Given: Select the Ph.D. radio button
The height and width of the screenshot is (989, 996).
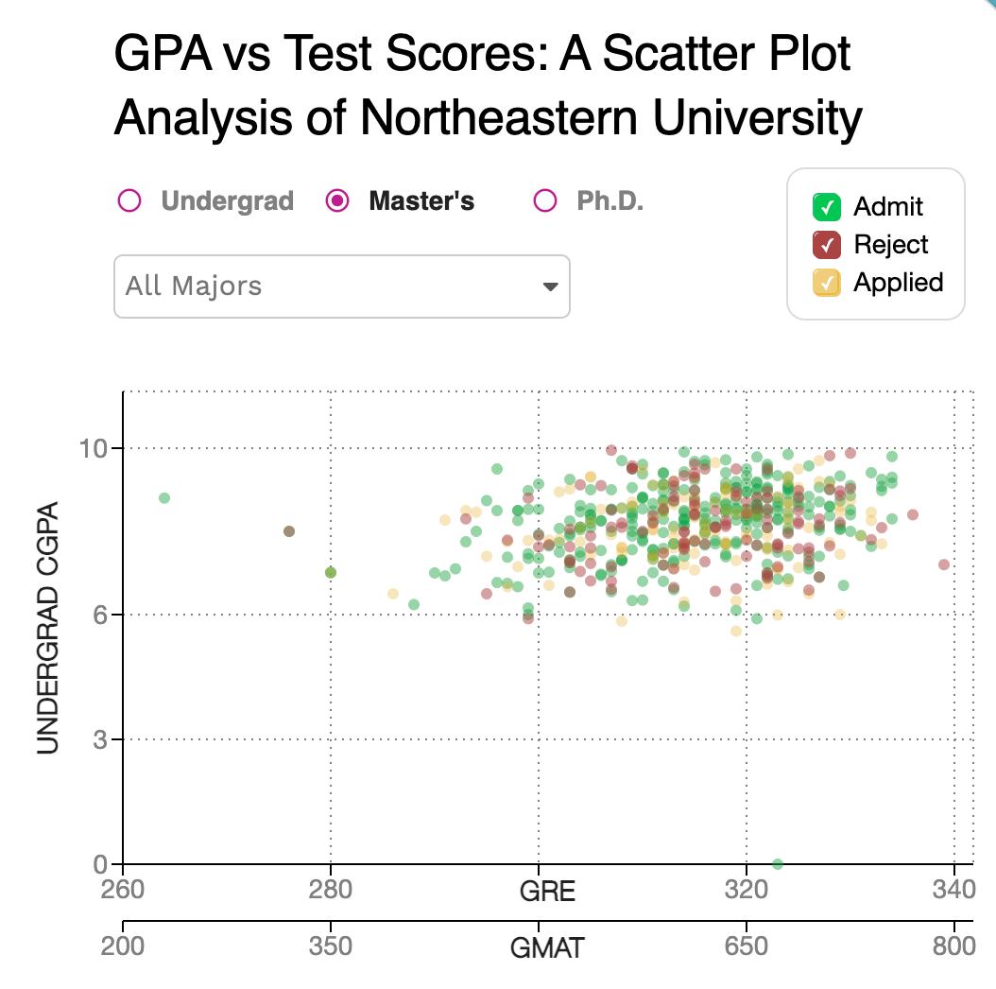Looking at the screenshot, I should 545,201.
